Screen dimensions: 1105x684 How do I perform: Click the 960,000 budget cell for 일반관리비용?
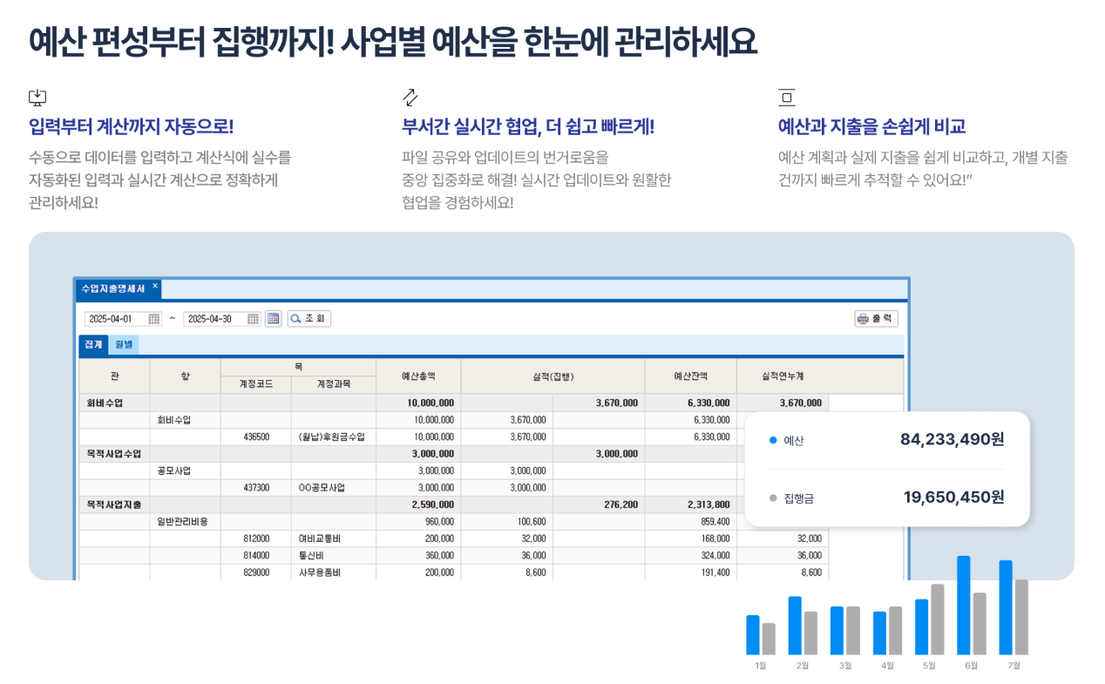click(418, 522)
